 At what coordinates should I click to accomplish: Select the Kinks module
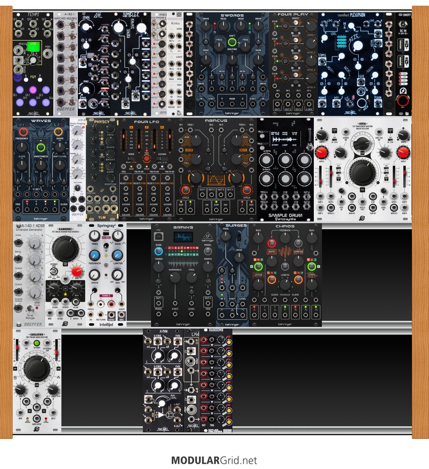point(175,64)
